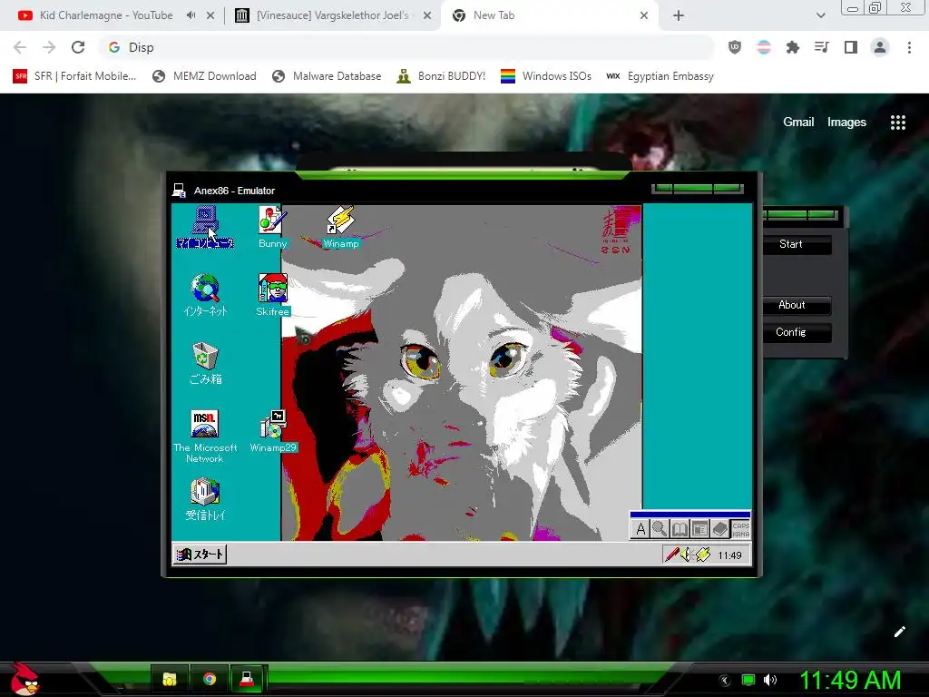Viewport: 929px width, 697px height.
Task: Open The Microsoft Network icon
Action: coord(205,436)
